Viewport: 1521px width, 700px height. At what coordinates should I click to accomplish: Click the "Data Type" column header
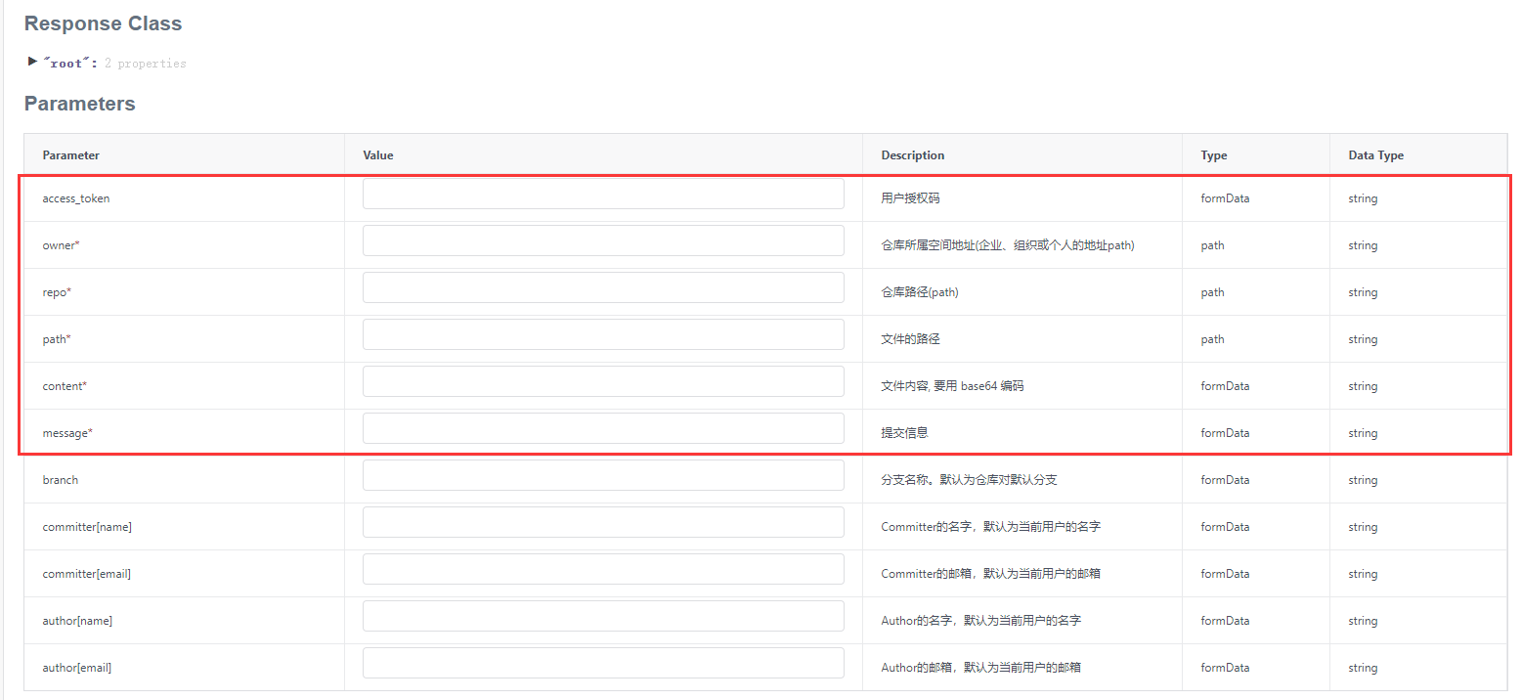(x=1376, y=155)
